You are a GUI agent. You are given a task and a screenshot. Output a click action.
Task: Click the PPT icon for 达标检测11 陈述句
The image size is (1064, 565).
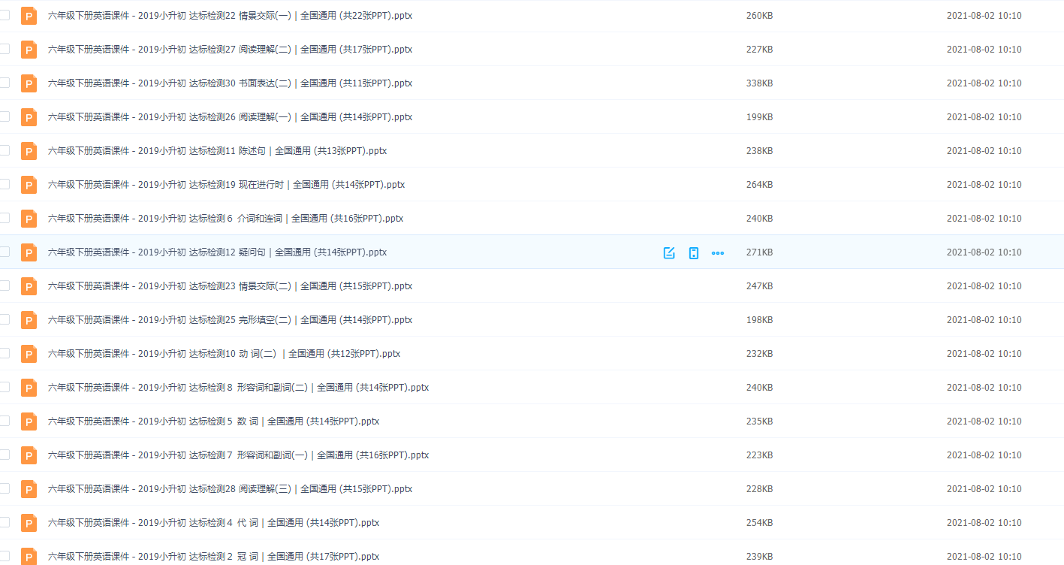pyautogui.click(x=29, y=151)
